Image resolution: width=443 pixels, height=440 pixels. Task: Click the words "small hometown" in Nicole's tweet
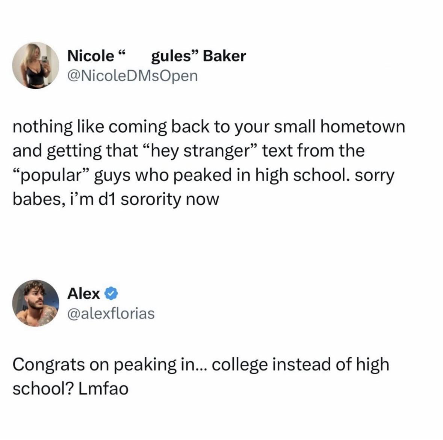(340, 127)
